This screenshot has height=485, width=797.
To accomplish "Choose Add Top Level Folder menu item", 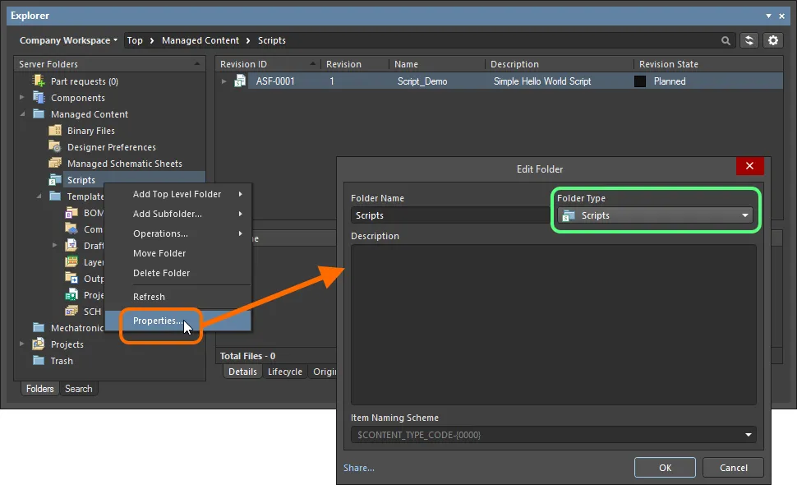I will coord(177,194).
